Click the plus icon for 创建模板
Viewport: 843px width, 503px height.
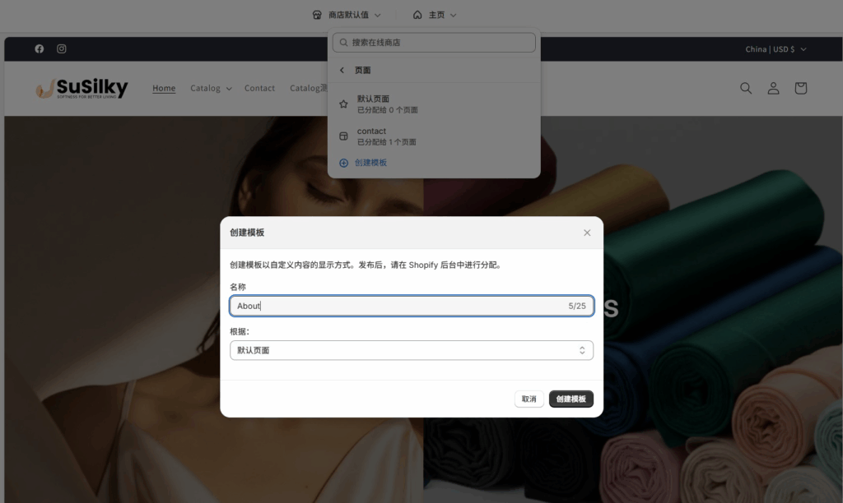click(344, 163)
